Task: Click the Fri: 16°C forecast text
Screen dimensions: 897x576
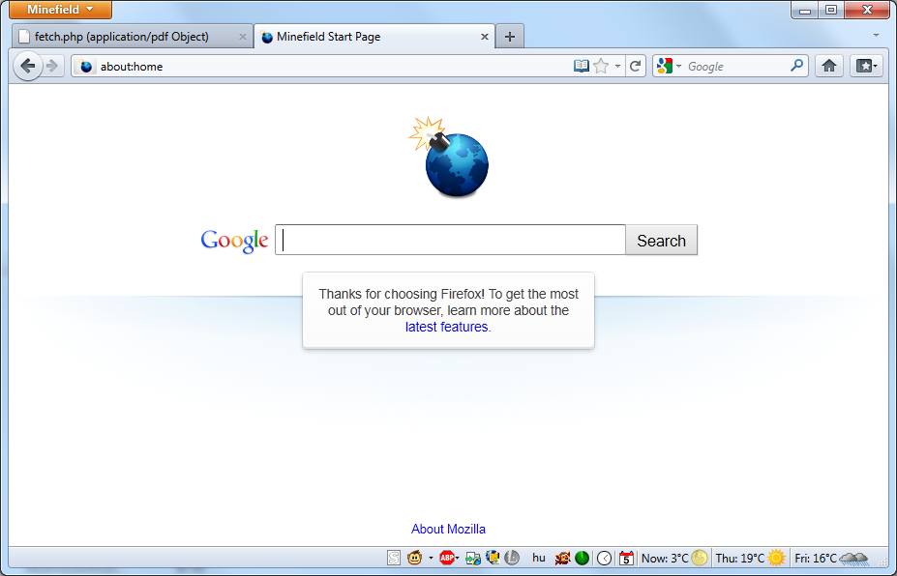Action: tap(816, 559)
